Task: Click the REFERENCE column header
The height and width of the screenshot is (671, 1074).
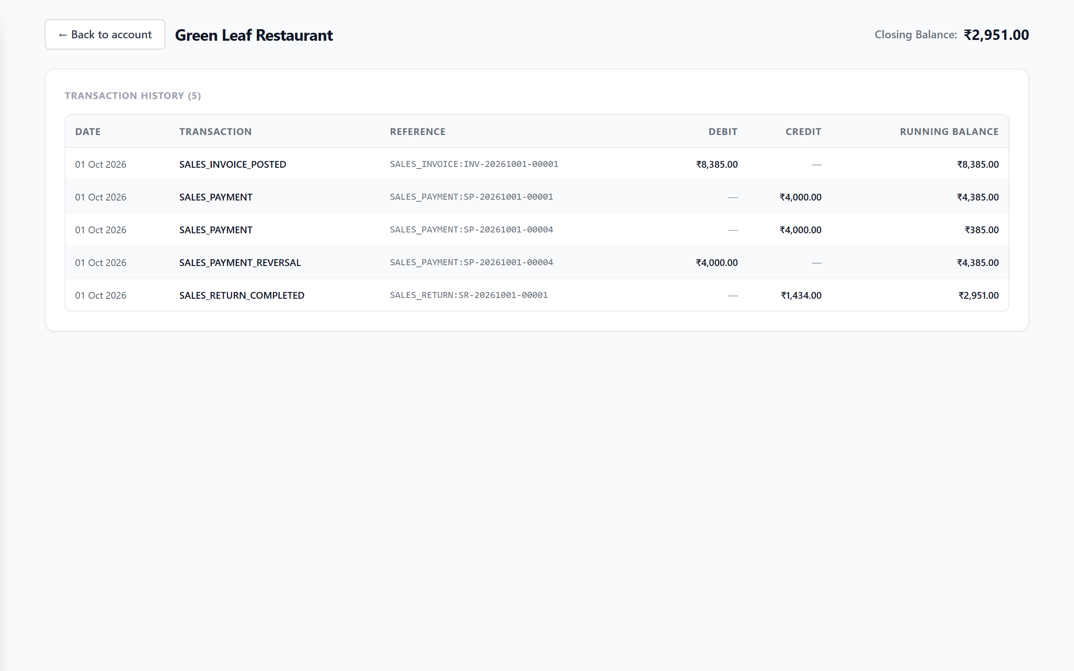Action: (x=418, y=132)
